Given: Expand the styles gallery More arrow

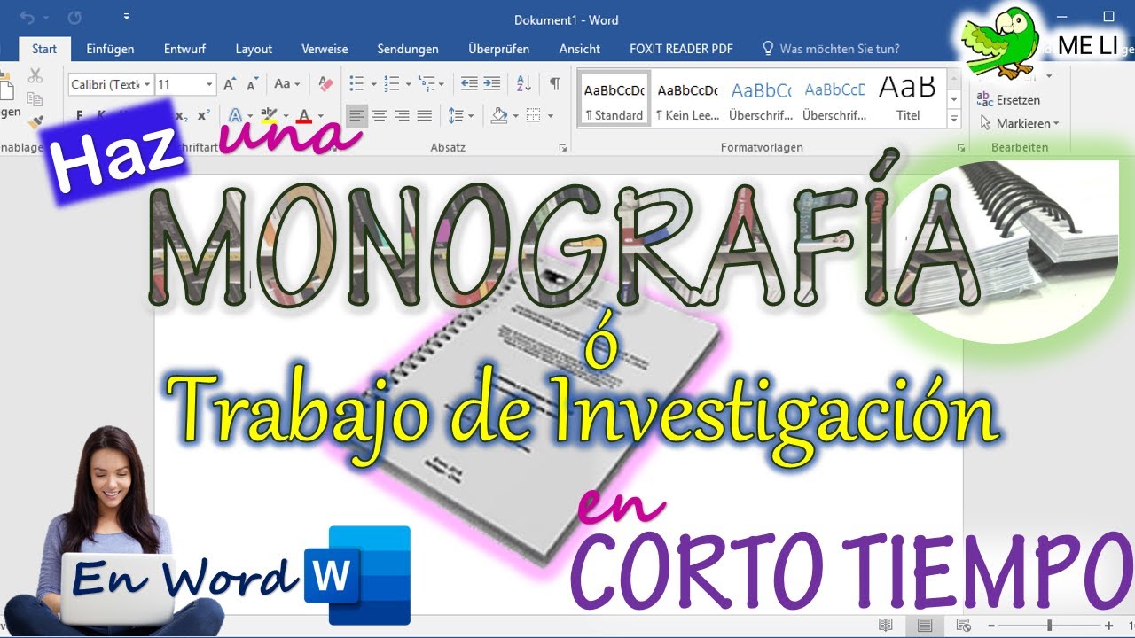Looking at the screenshot, I should pos(954,119).
